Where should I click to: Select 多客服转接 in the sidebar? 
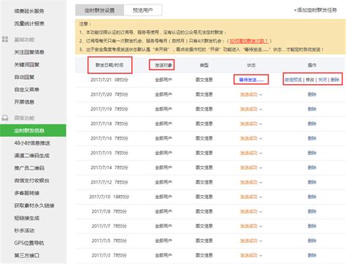click(x=27, y=193)
